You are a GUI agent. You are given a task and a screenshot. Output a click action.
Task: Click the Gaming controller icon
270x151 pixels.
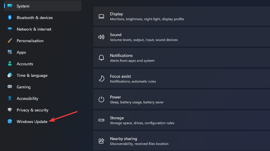click(10, 87)
